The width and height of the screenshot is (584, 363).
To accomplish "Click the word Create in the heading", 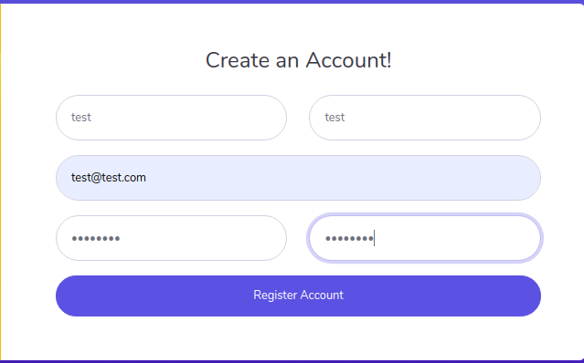I will pos(238,60).
